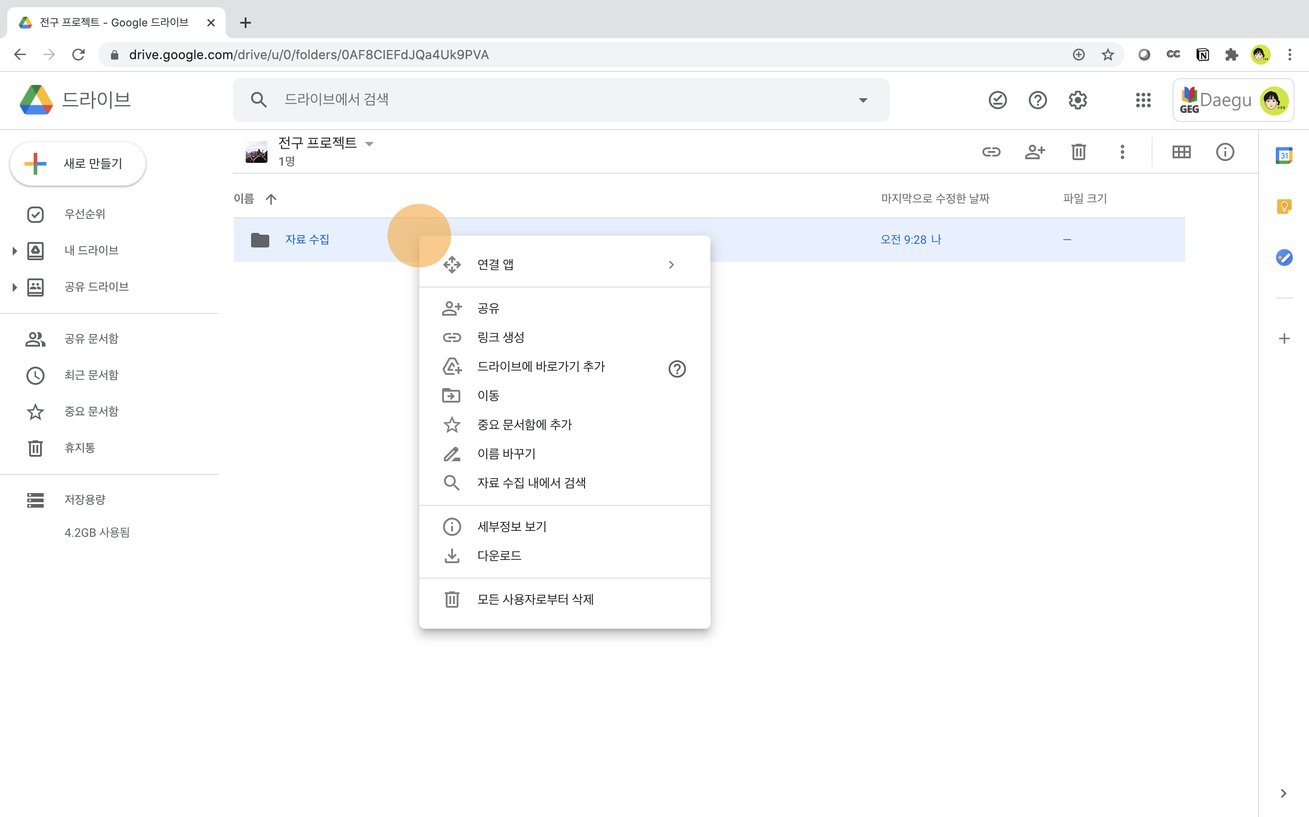Expand 공유 드라이브 tree arrow
This screenshot has width=1309, height=817.
click(x=15, y=287)
